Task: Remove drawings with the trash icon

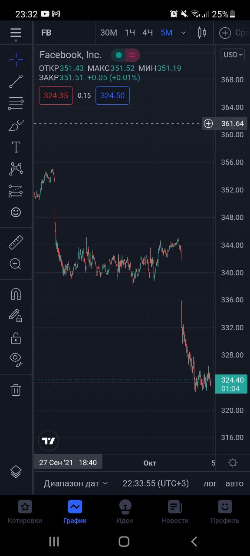Action: tap(16, 390)
